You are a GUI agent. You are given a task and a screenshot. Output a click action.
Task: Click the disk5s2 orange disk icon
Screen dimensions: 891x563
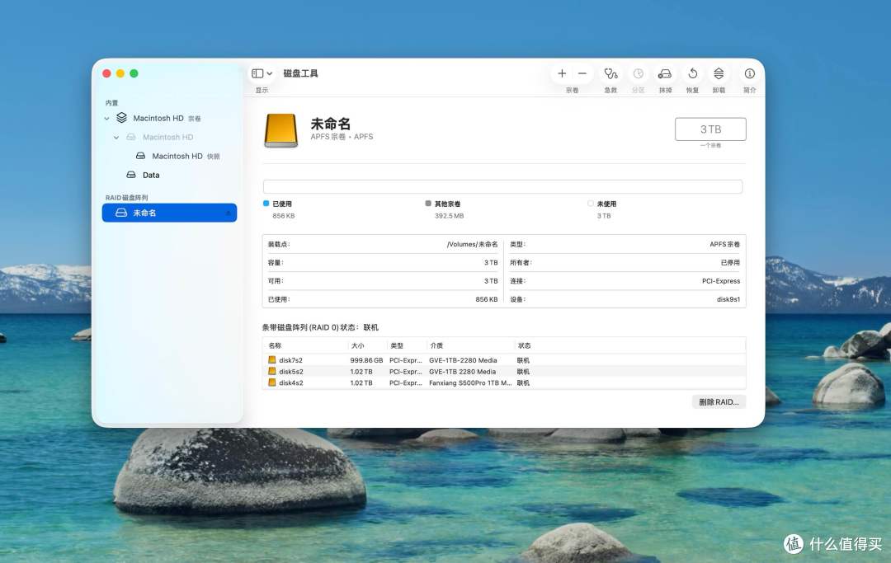[272, 371]
